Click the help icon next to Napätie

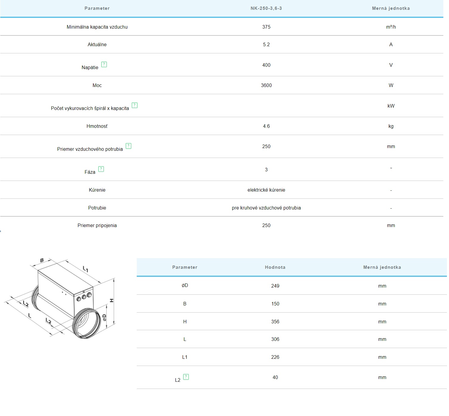[104, 64]
